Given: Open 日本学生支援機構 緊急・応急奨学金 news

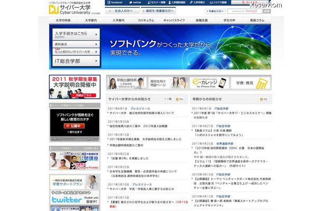Looking at the screenshot, I should tap(143, 174).
